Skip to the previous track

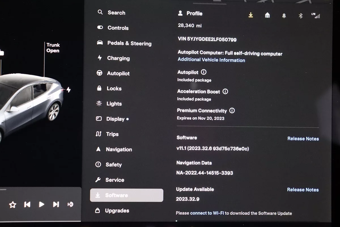27,204
